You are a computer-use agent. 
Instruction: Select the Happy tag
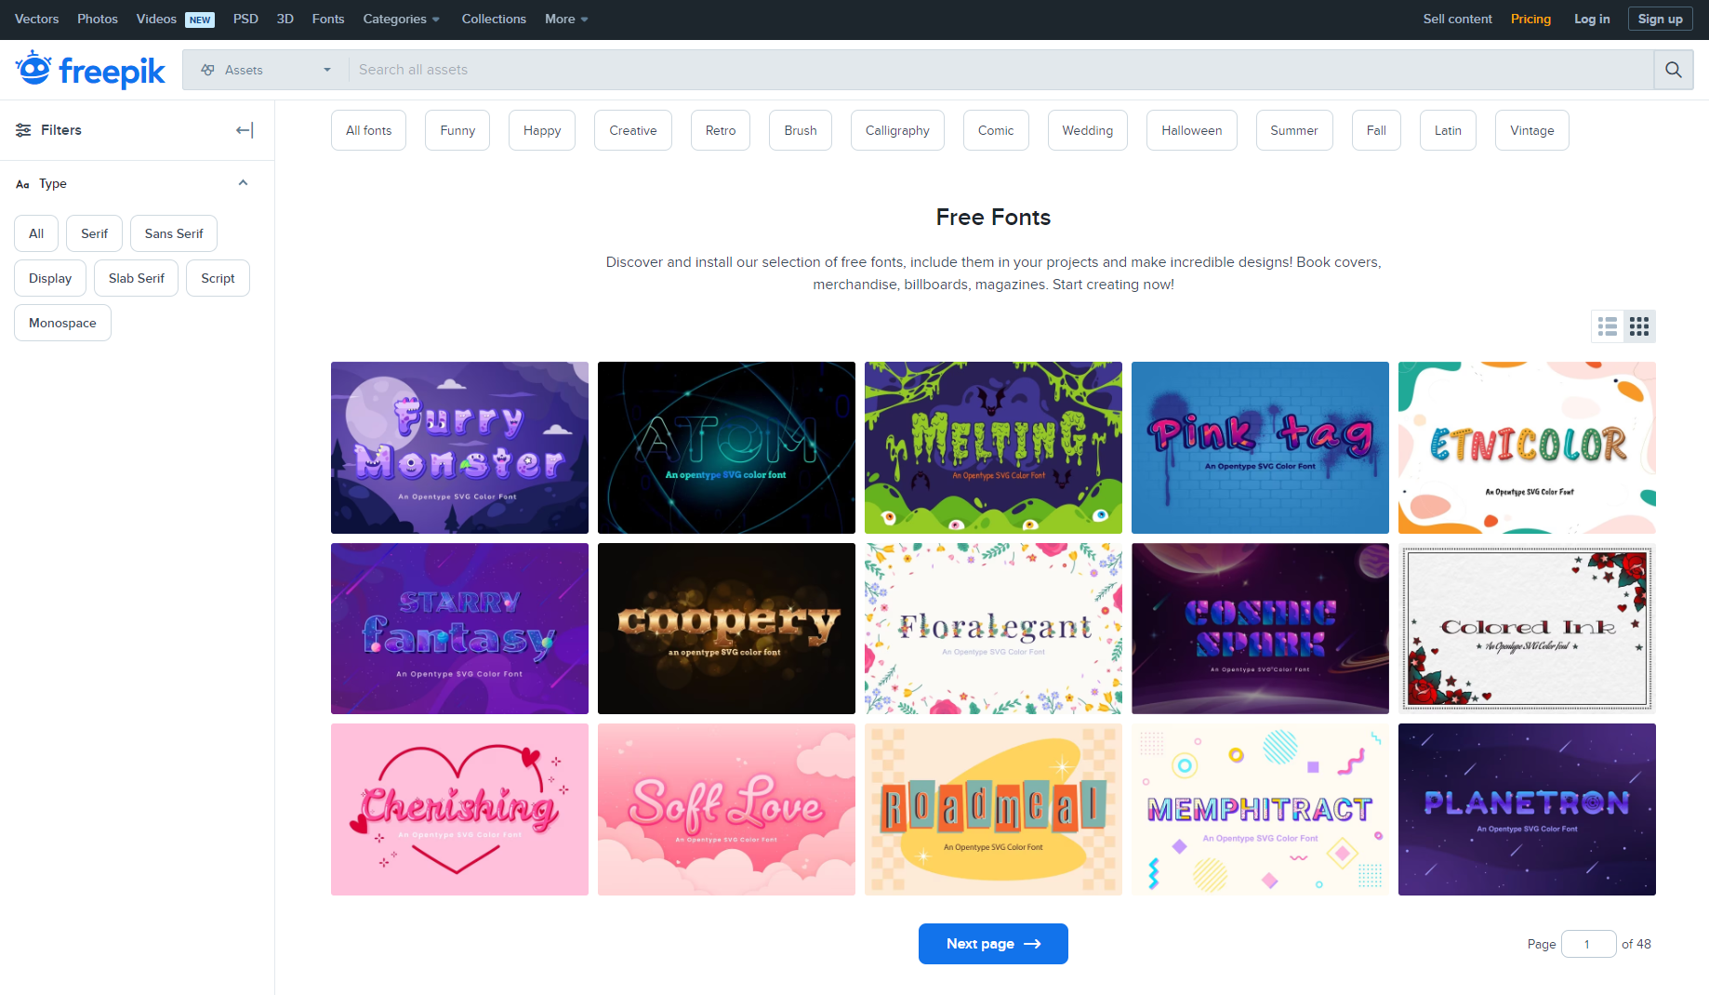click(x=542, y=130)
